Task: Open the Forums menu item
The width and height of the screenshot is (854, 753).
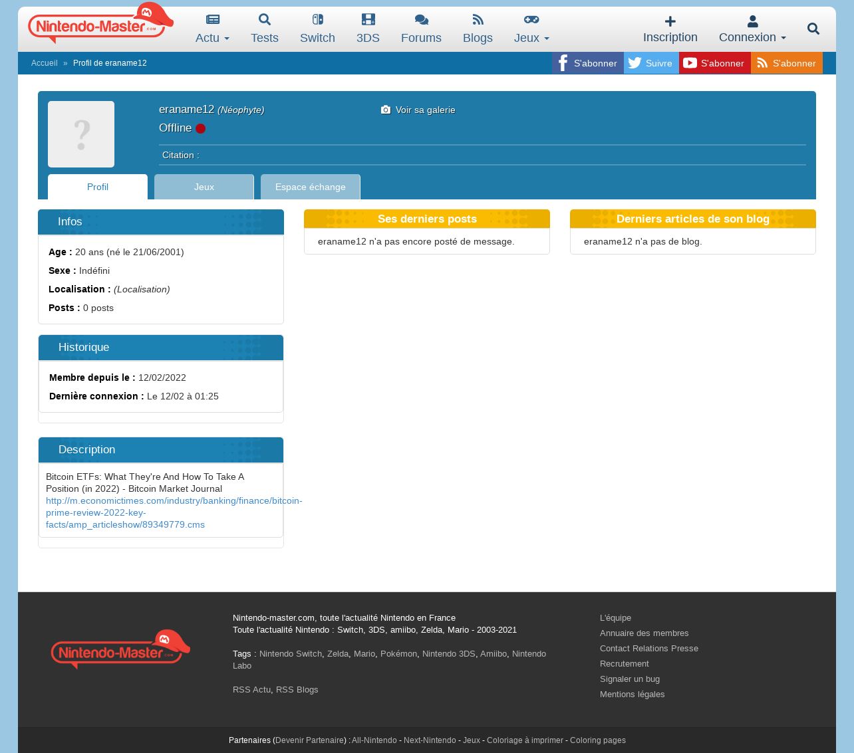Action: [421, 38]
